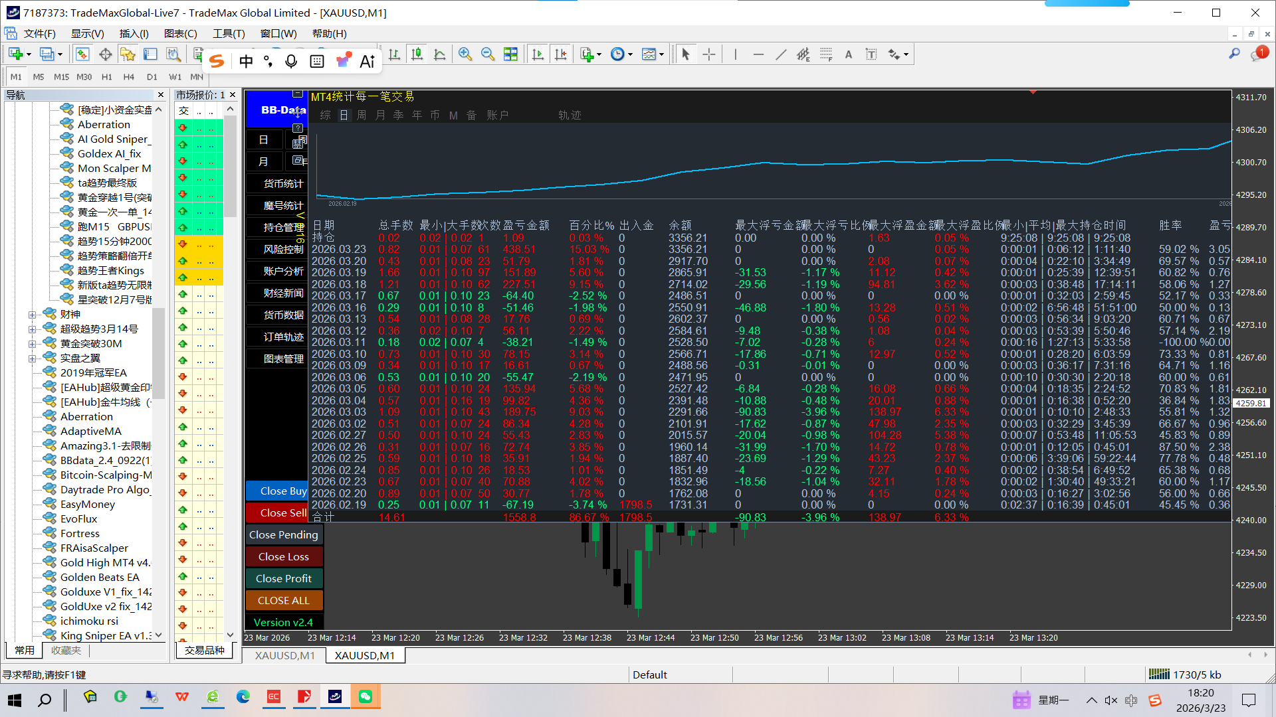Click the text label 'A' tool
Screen dimensions: 1276x717
849,54
